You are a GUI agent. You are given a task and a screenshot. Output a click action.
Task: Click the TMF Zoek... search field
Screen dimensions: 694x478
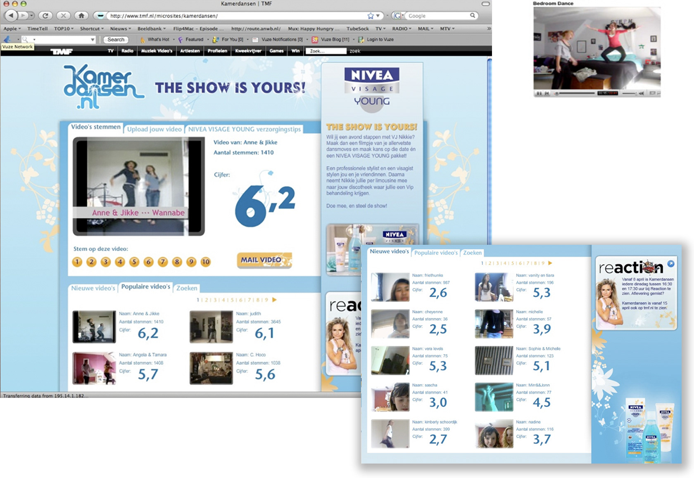(x=326, y=51)
